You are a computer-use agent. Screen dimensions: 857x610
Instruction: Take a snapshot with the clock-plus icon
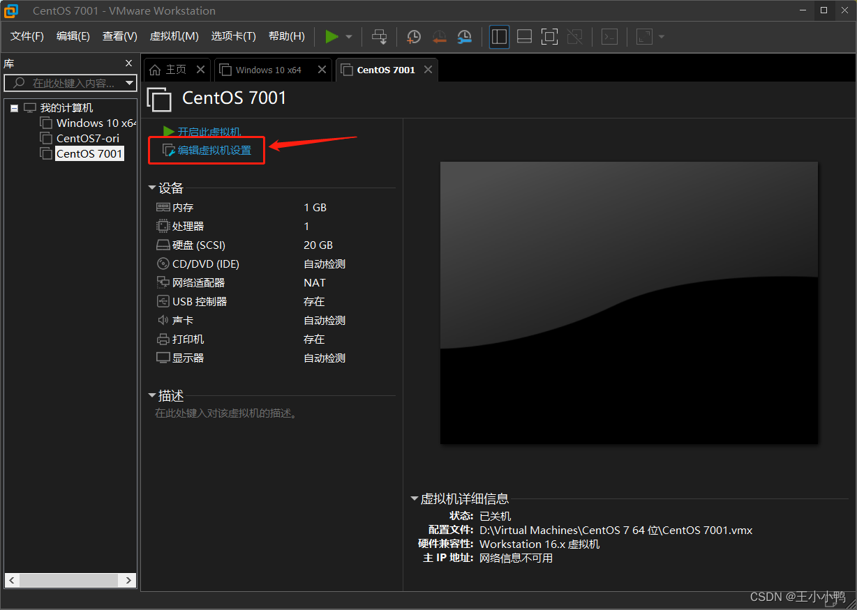click(x=414, y=37)
